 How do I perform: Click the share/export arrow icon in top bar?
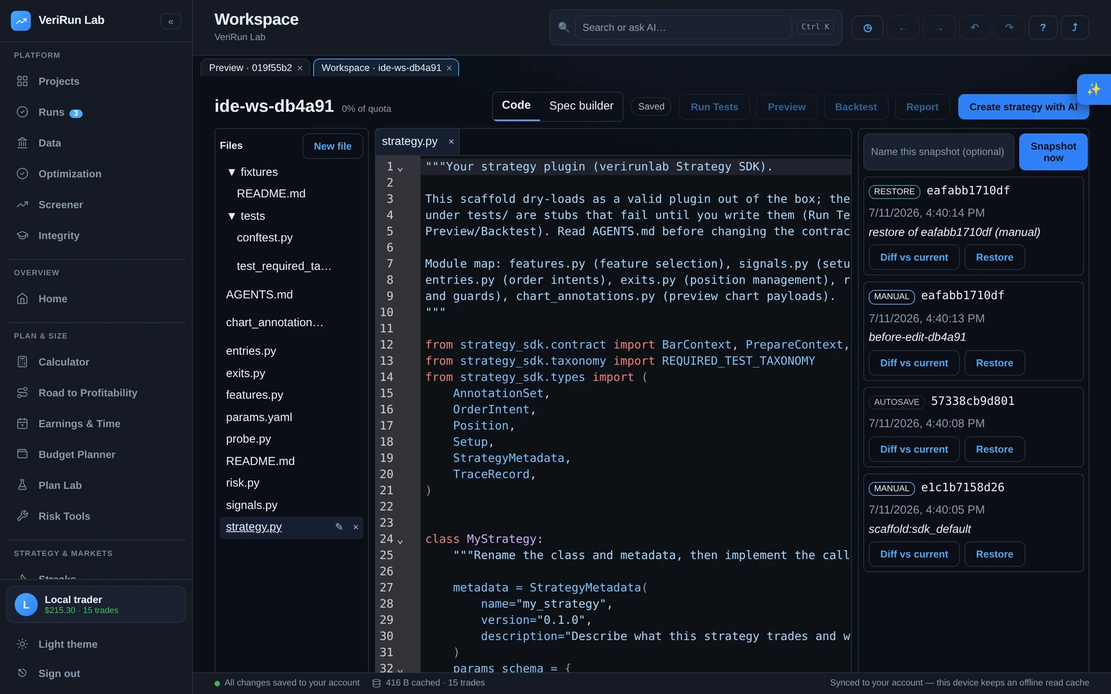pyautogui.click(x=1075, y=28)
